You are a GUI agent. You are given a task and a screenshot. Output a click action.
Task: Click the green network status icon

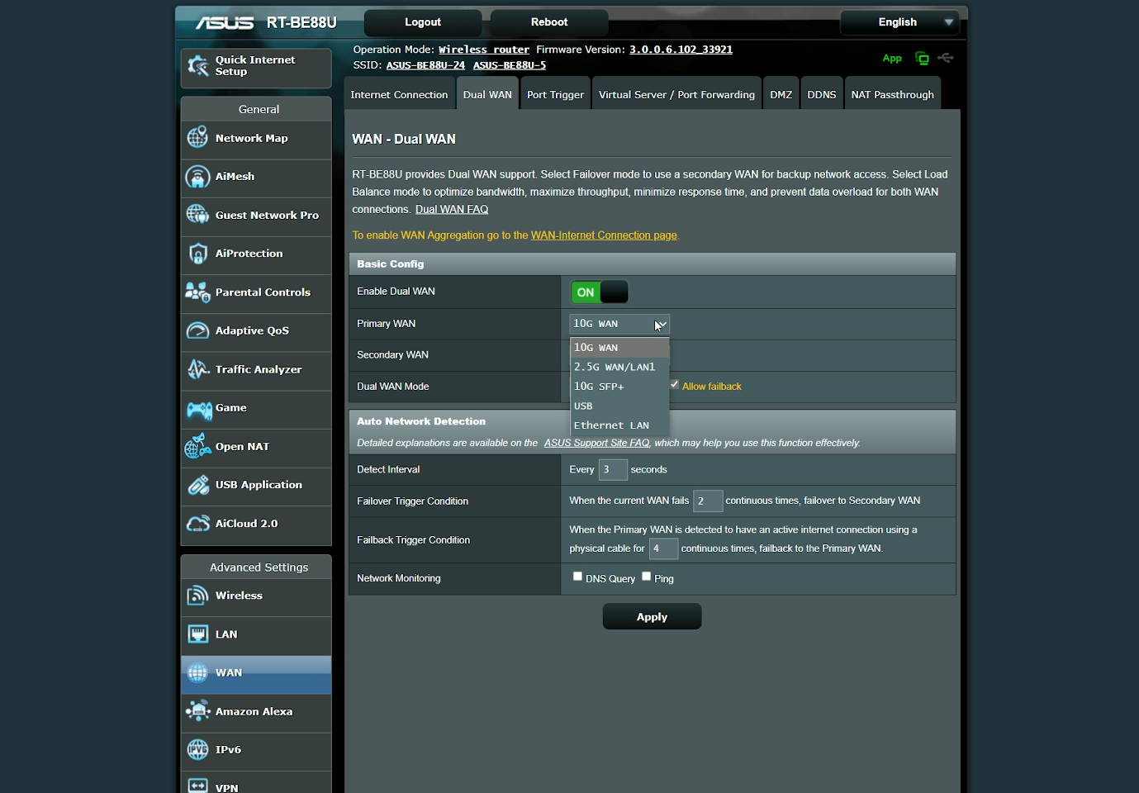922,58
